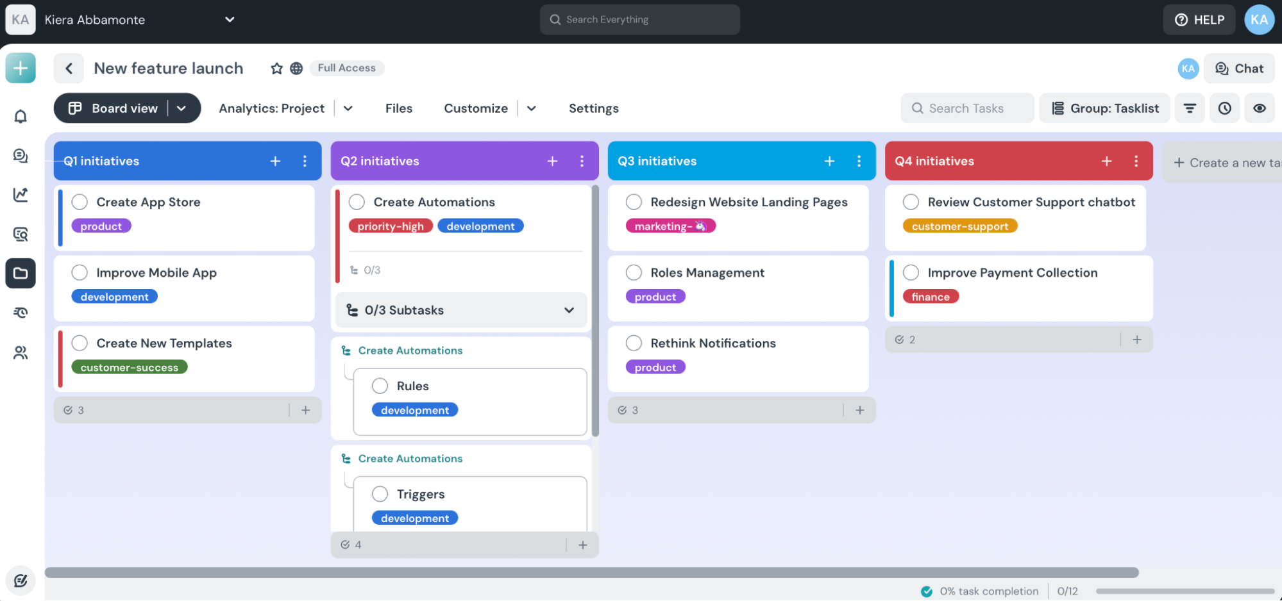Click the plus in Q4 initiatives footer
The image size is (1282, 601).
[1137, 340]
